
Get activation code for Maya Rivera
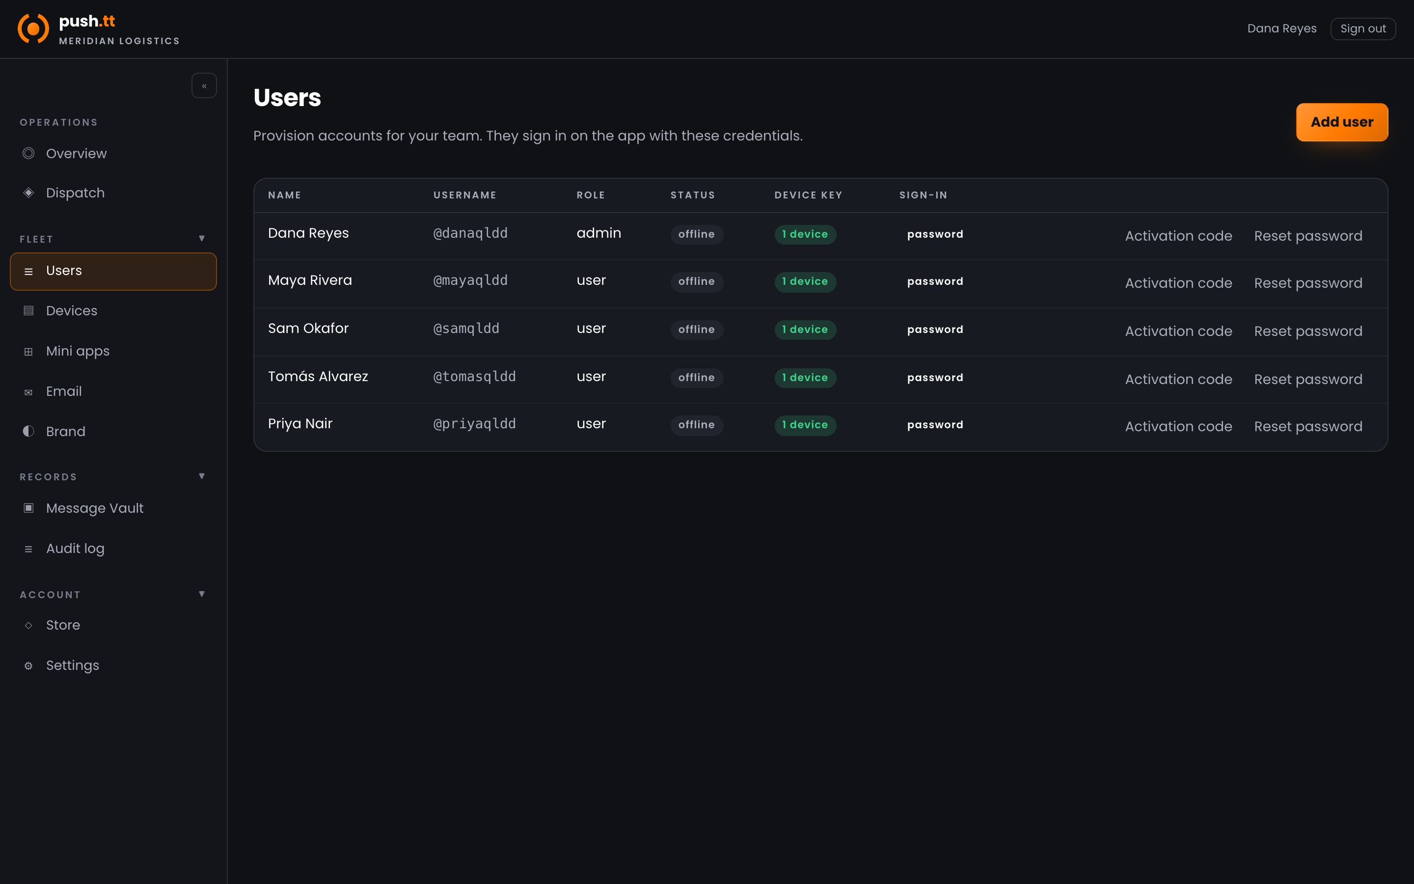point(1178,283)
